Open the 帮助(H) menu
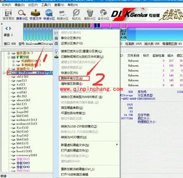 [73, 5]
